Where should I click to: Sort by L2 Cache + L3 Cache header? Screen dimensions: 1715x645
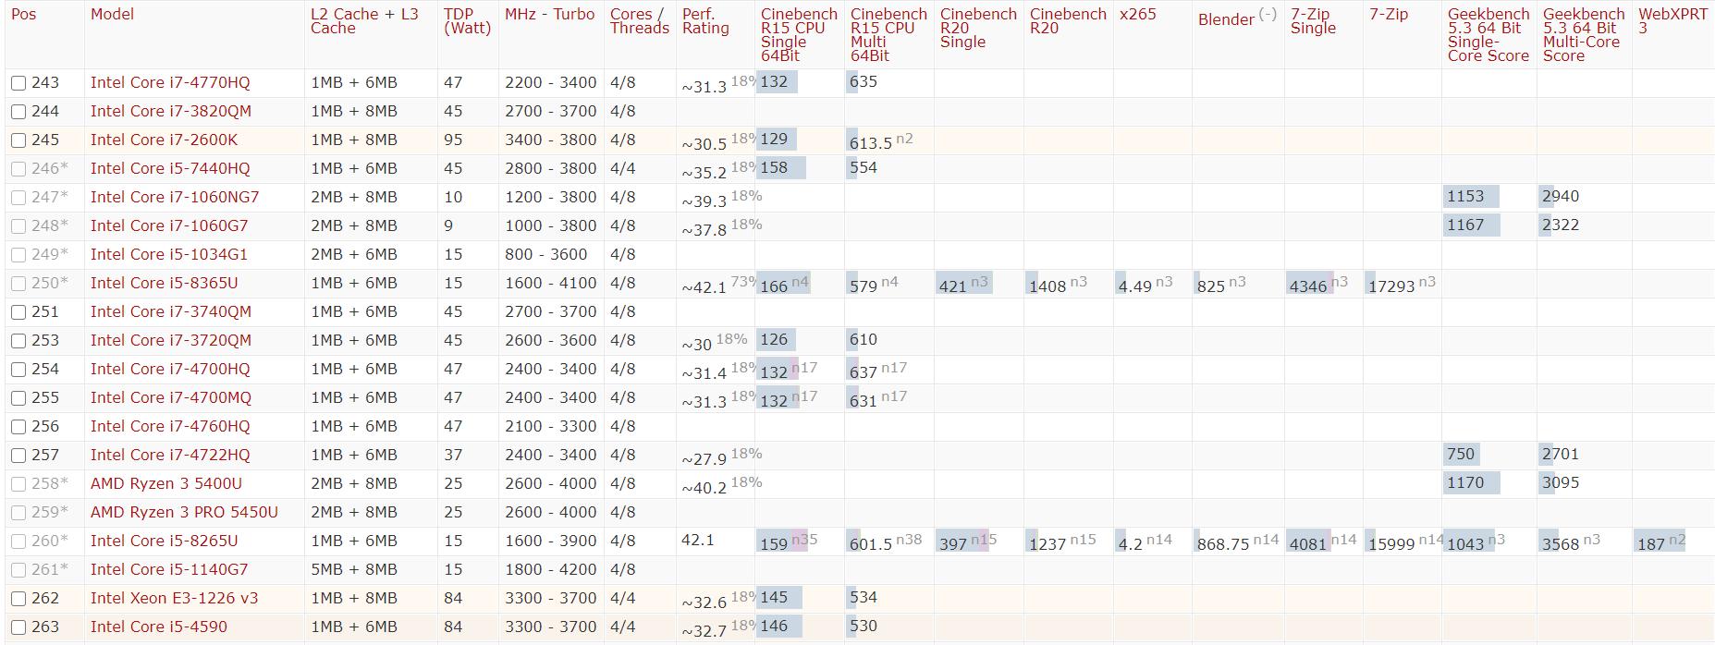coord(364,21)
